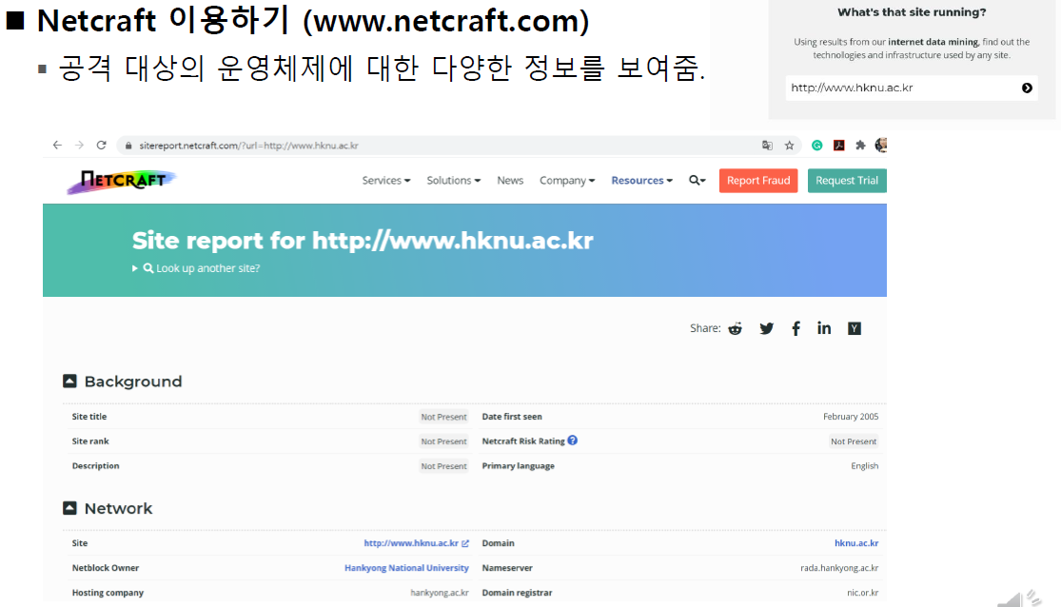Go forward with the browser forward arrow
The image size is (1061, 607).
point(79,145)
